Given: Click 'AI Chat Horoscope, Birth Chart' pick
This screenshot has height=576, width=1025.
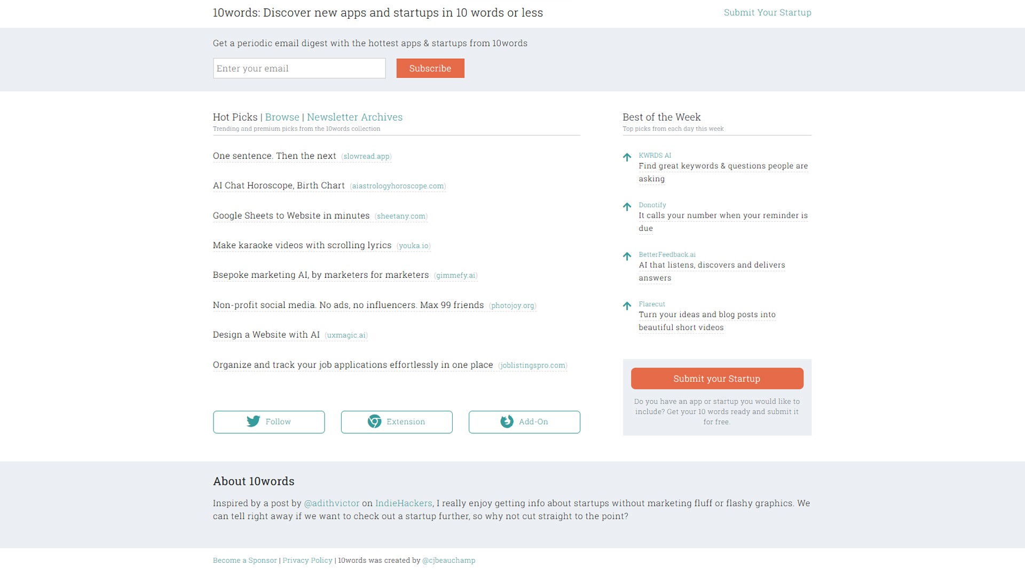Looking at the screenshot, I should [279, 186].
